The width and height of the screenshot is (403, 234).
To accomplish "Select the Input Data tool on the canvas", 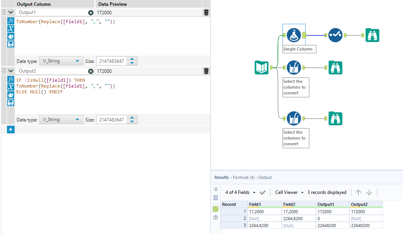I will (x=262, y=67).
